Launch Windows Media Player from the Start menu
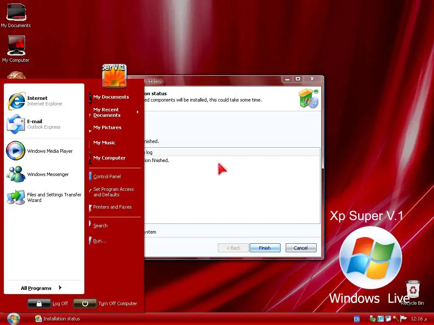 point(44,151)
